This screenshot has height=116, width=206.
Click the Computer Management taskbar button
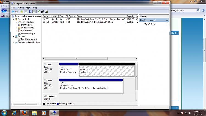coord(54,113)
